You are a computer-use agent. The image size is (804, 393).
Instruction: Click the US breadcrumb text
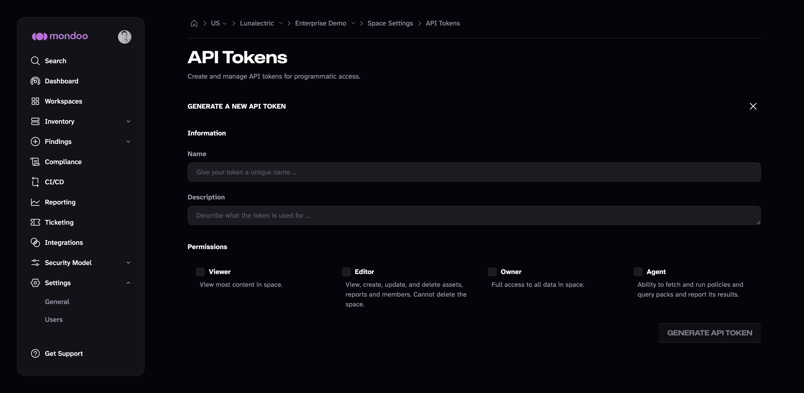pos(215,23)
